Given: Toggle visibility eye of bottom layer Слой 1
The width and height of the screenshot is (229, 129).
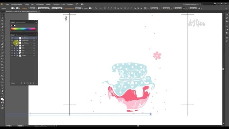Looking at the screenshot, I should pyautogui.click(x=12, y=56).
